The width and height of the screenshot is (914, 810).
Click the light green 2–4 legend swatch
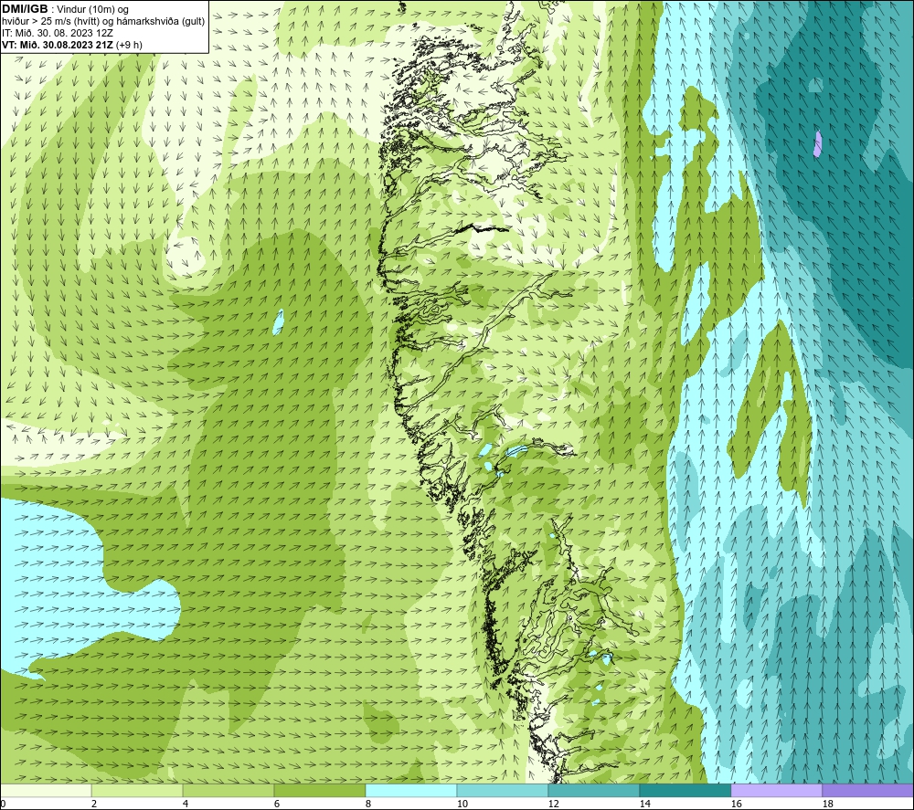coord(137,791)
